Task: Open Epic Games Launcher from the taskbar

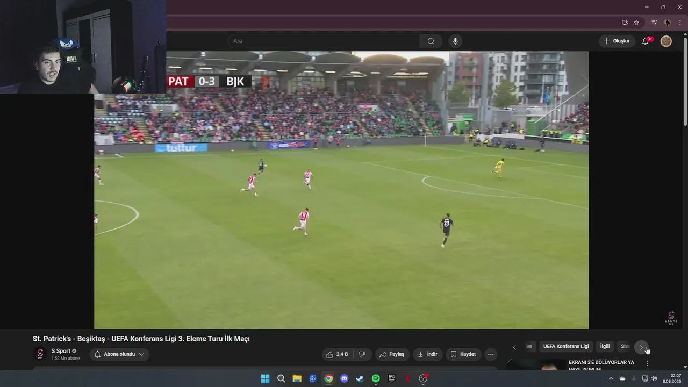Action: tap(391, 378)
